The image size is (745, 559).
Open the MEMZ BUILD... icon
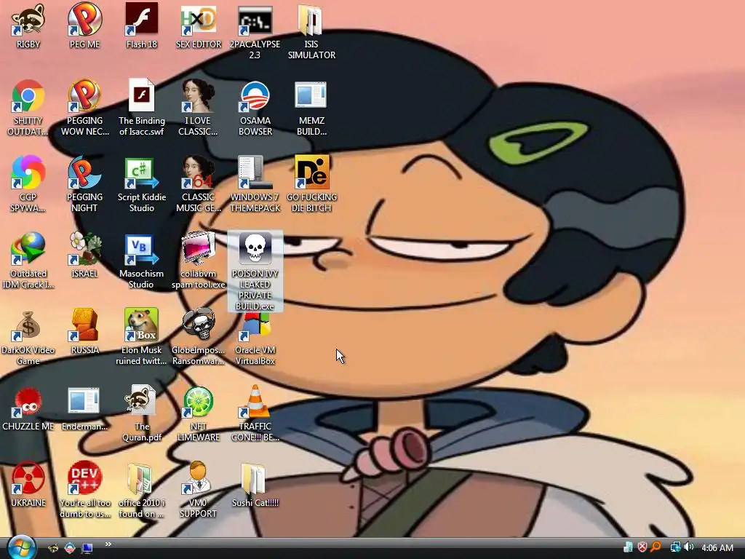point(311,97)
